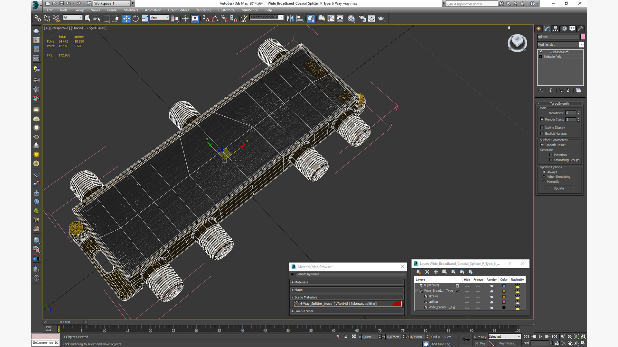Click the Align tool icon
The image size is (618, 347).
(x=300, y=18)
